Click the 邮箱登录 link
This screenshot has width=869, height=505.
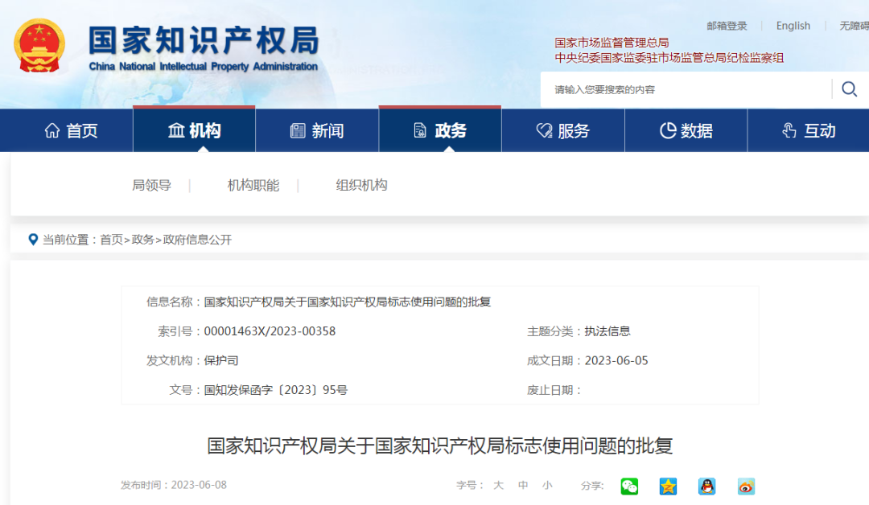727,26
